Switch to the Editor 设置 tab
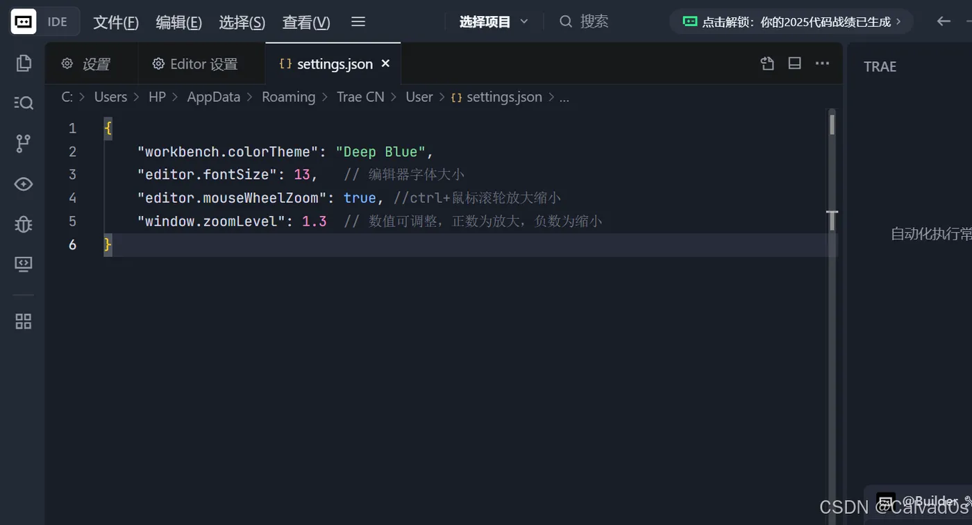 (x=195, y=64)
